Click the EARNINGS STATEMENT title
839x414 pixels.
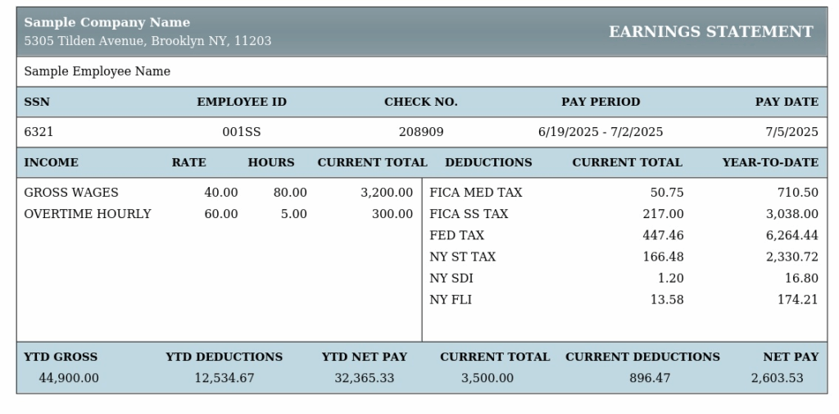(x=711, y=32)
